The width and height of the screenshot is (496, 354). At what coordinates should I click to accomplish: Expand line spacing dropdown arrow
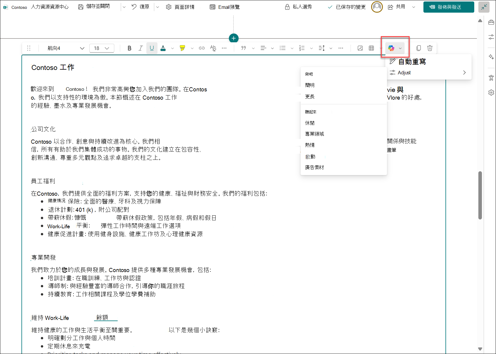331,48
